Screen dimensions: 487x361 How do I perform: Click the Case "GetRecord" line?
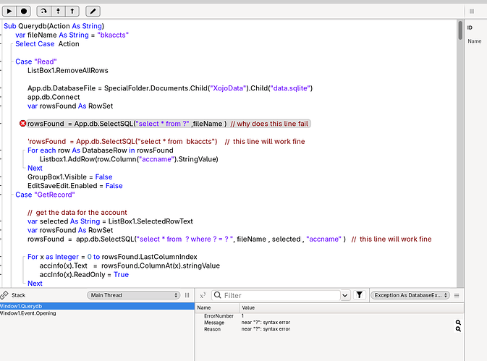point(45,195)
